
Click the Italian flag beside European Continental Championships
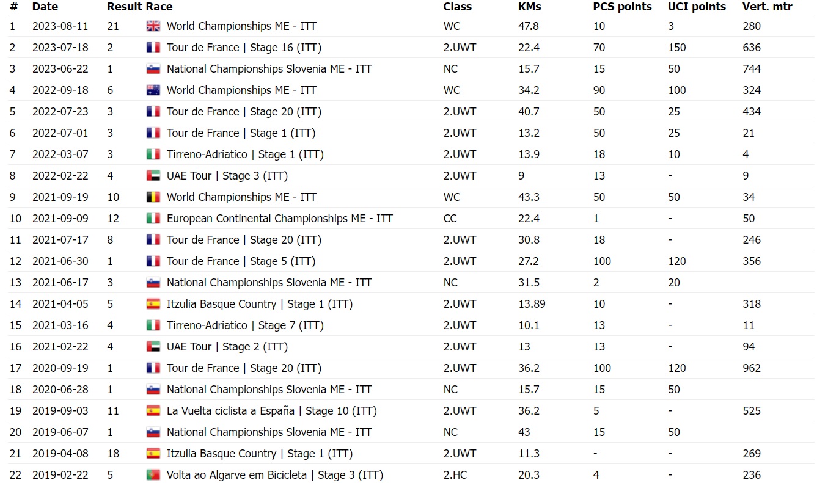[153, 219]
